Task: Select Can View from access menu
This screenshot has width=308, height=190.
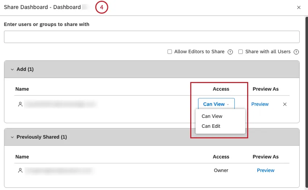Action: click(x=212, y=116)
